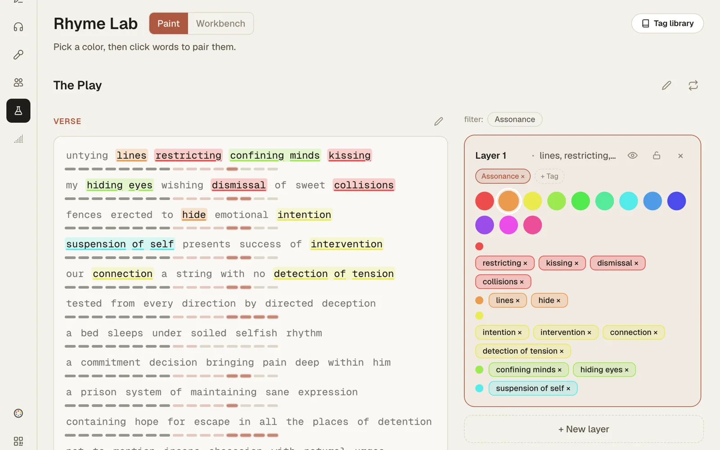Toggle Layer 1 visibility eye icon

point(633,156)
